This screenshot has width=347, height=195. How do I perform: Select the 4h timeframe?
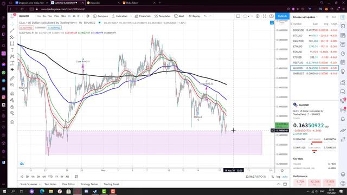pos(74,16)
